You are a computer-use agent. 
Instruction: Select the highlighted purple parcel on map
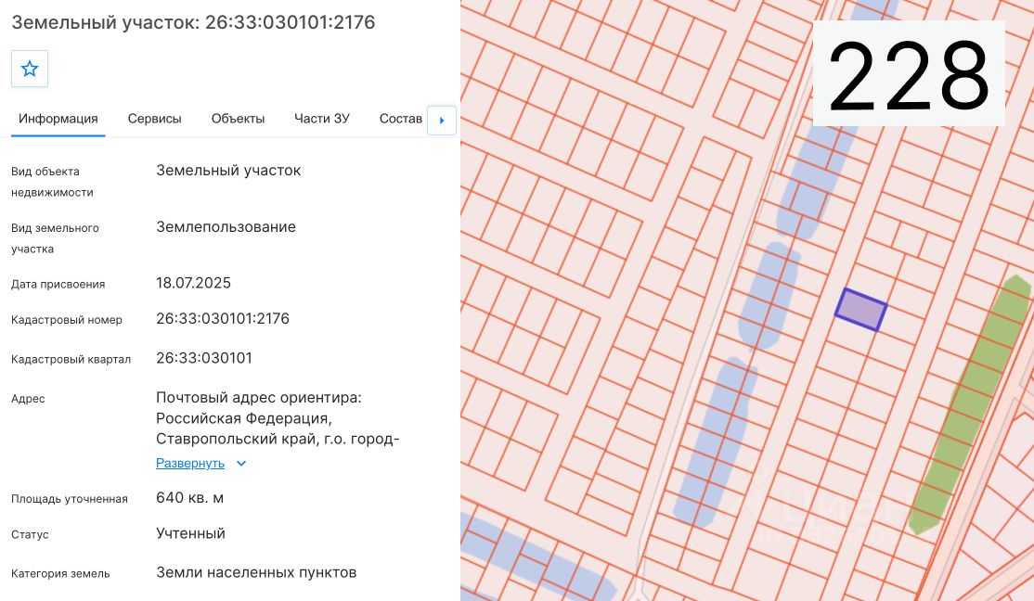coord(860,310)
